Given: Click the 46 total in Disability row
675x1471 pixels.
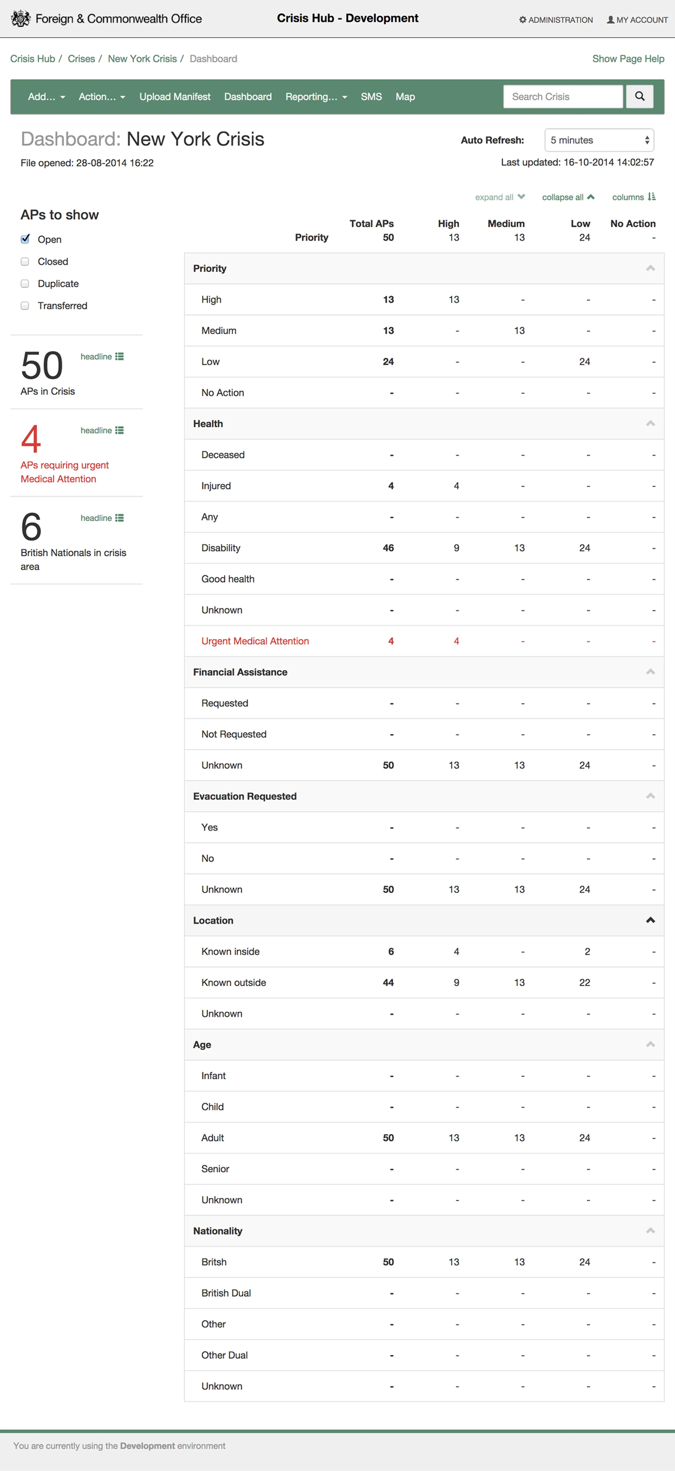Looking at the screenshot, I should coord(388,548).
